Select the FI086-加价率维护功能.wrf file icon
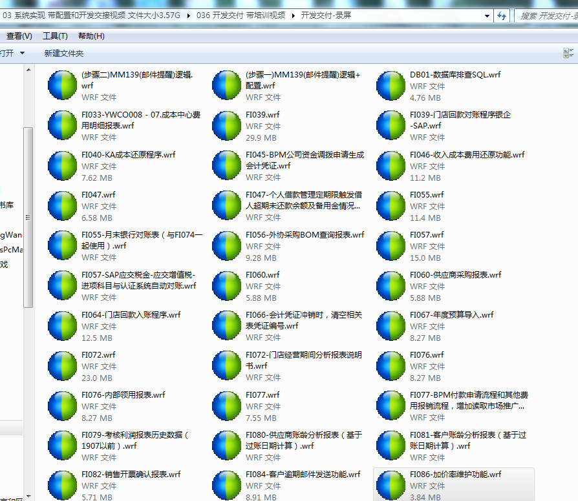The width and height of the screenshot is (578, 501). [391, 485]
